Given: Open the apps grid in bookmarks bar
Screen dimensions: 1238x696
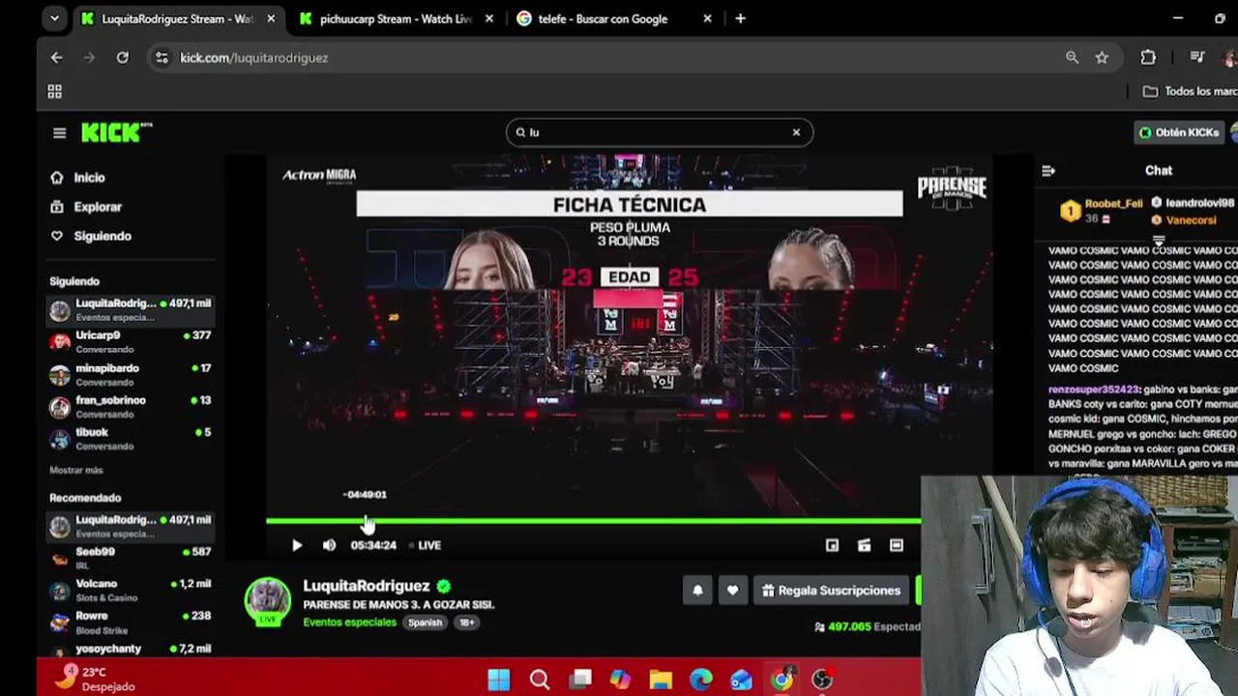Looking at the screenshot, I should [55, 91].
